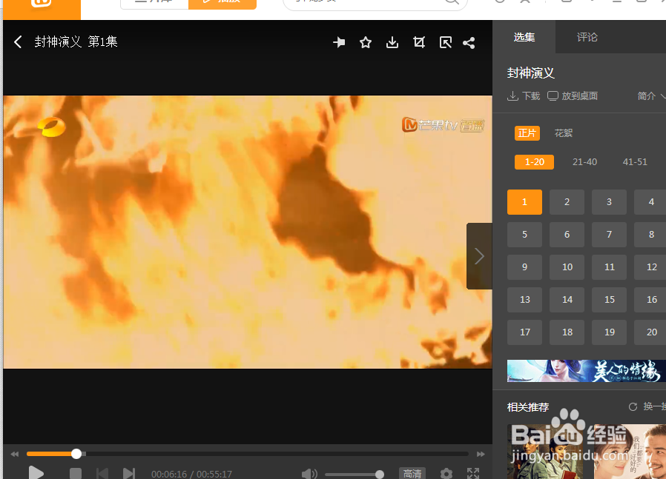Open the 高清 quality selector

(x=412, y=474)
